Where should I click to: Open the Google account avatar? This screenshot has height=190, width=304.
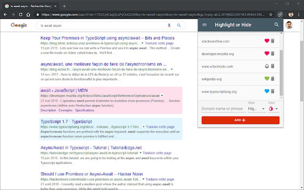click(289, 25)
